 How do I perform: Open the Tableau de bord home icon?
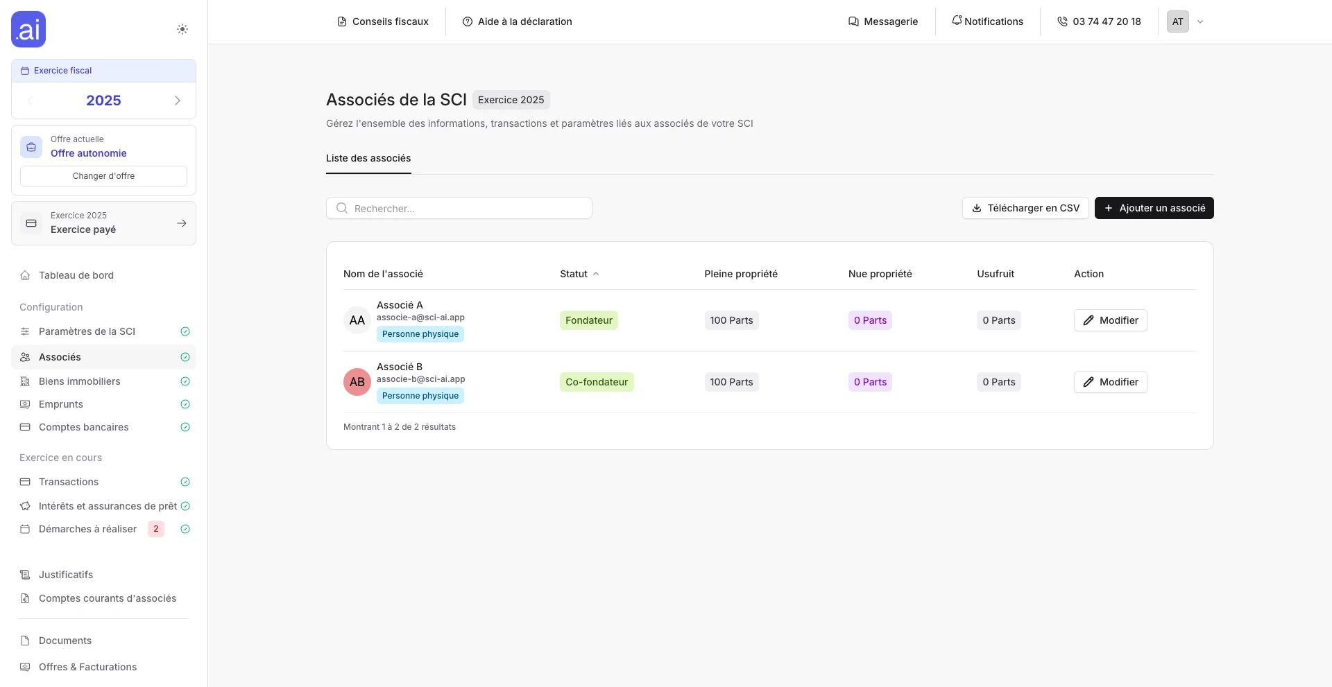pyautogui.click(x=25, y=275)
